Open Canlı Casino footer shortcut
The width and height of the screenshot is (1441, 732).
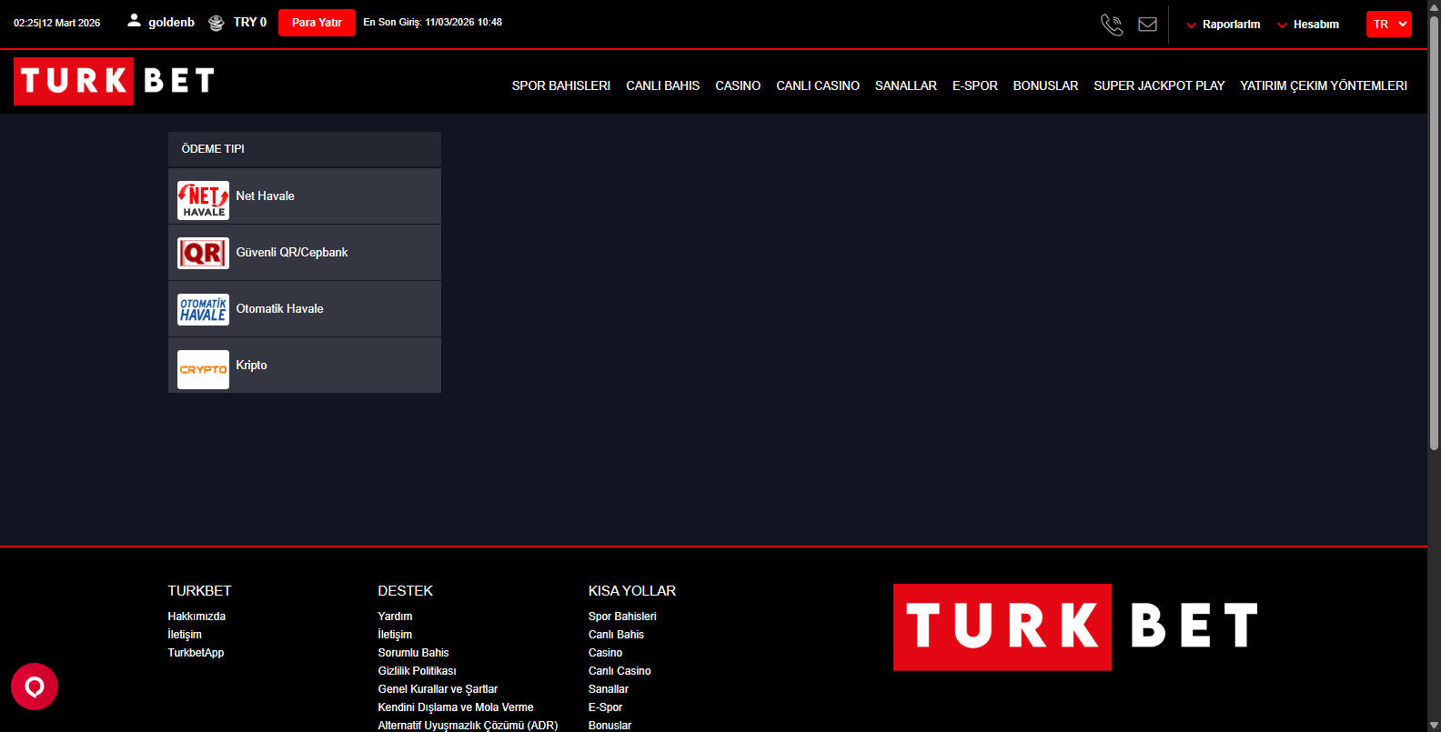coord(620,671)
